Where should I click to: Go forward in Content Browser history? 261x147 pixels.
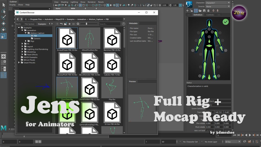[21, 19]
